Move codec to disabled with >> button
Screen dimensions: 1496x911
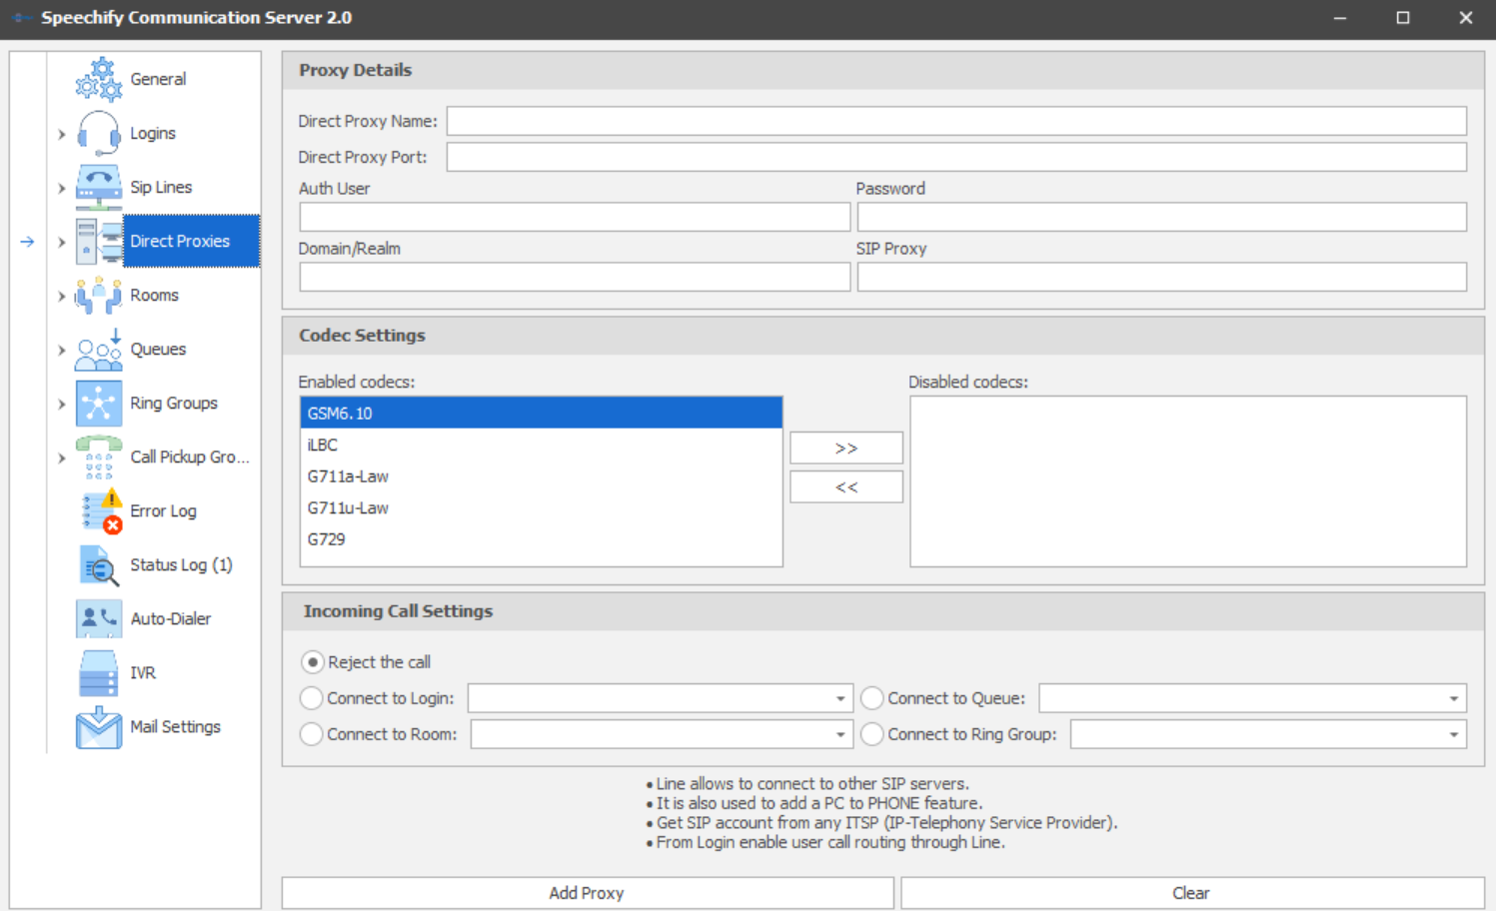[x=846, y=448]
